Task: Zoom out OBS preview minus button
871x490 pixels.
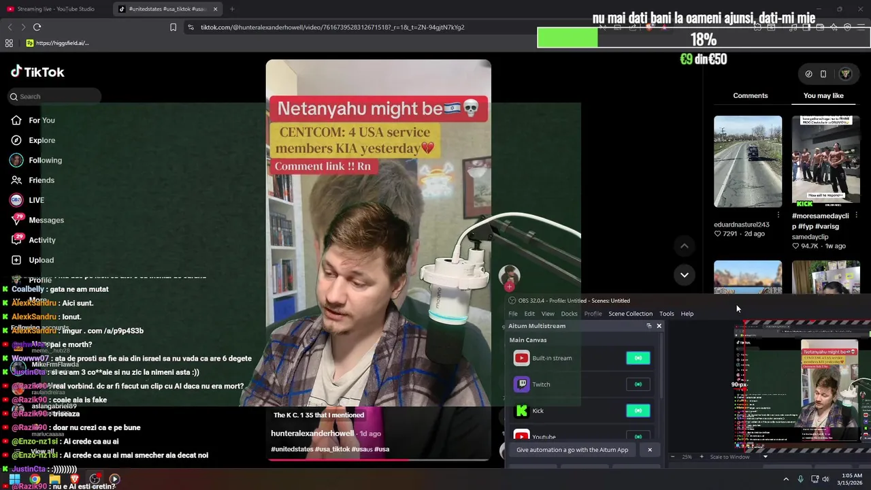Action: 673,457
